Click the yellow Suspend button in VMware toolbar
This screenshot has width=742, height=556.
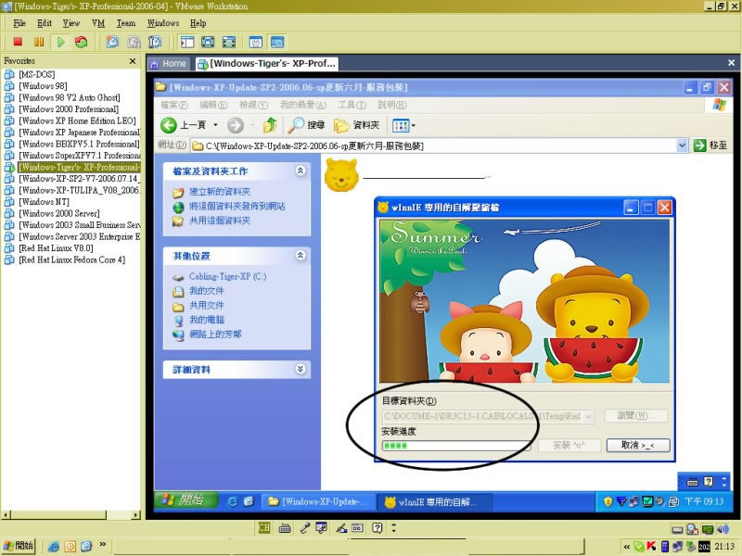[39, 42]
